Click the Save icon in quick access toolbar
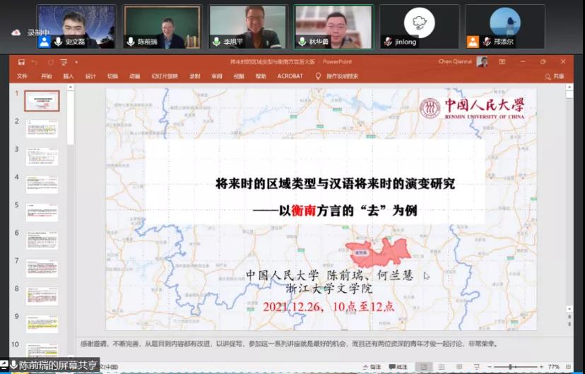 [x=22, y=62]
